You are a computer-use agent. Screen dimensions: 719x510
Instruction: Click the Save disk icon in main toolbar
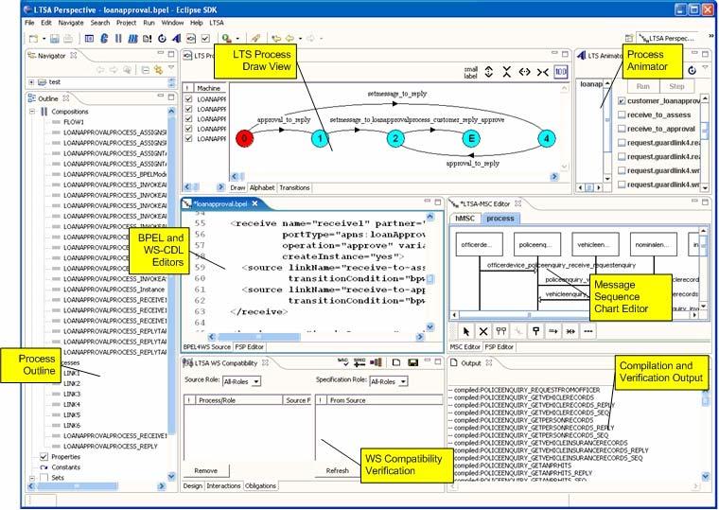point(55,39)
